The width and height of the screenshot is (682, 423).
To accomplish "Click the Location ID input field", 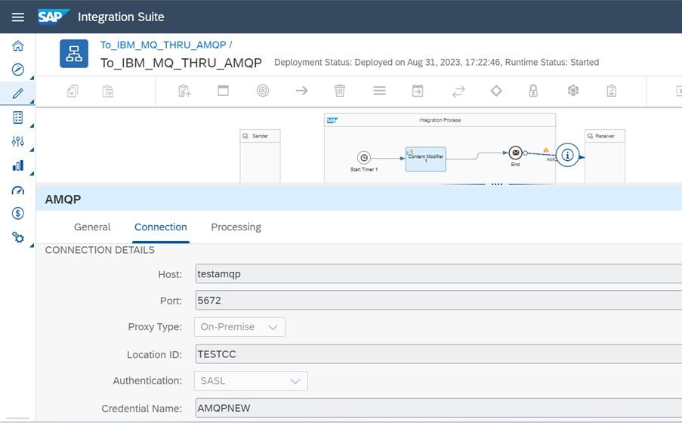I will tap(438, 354).
